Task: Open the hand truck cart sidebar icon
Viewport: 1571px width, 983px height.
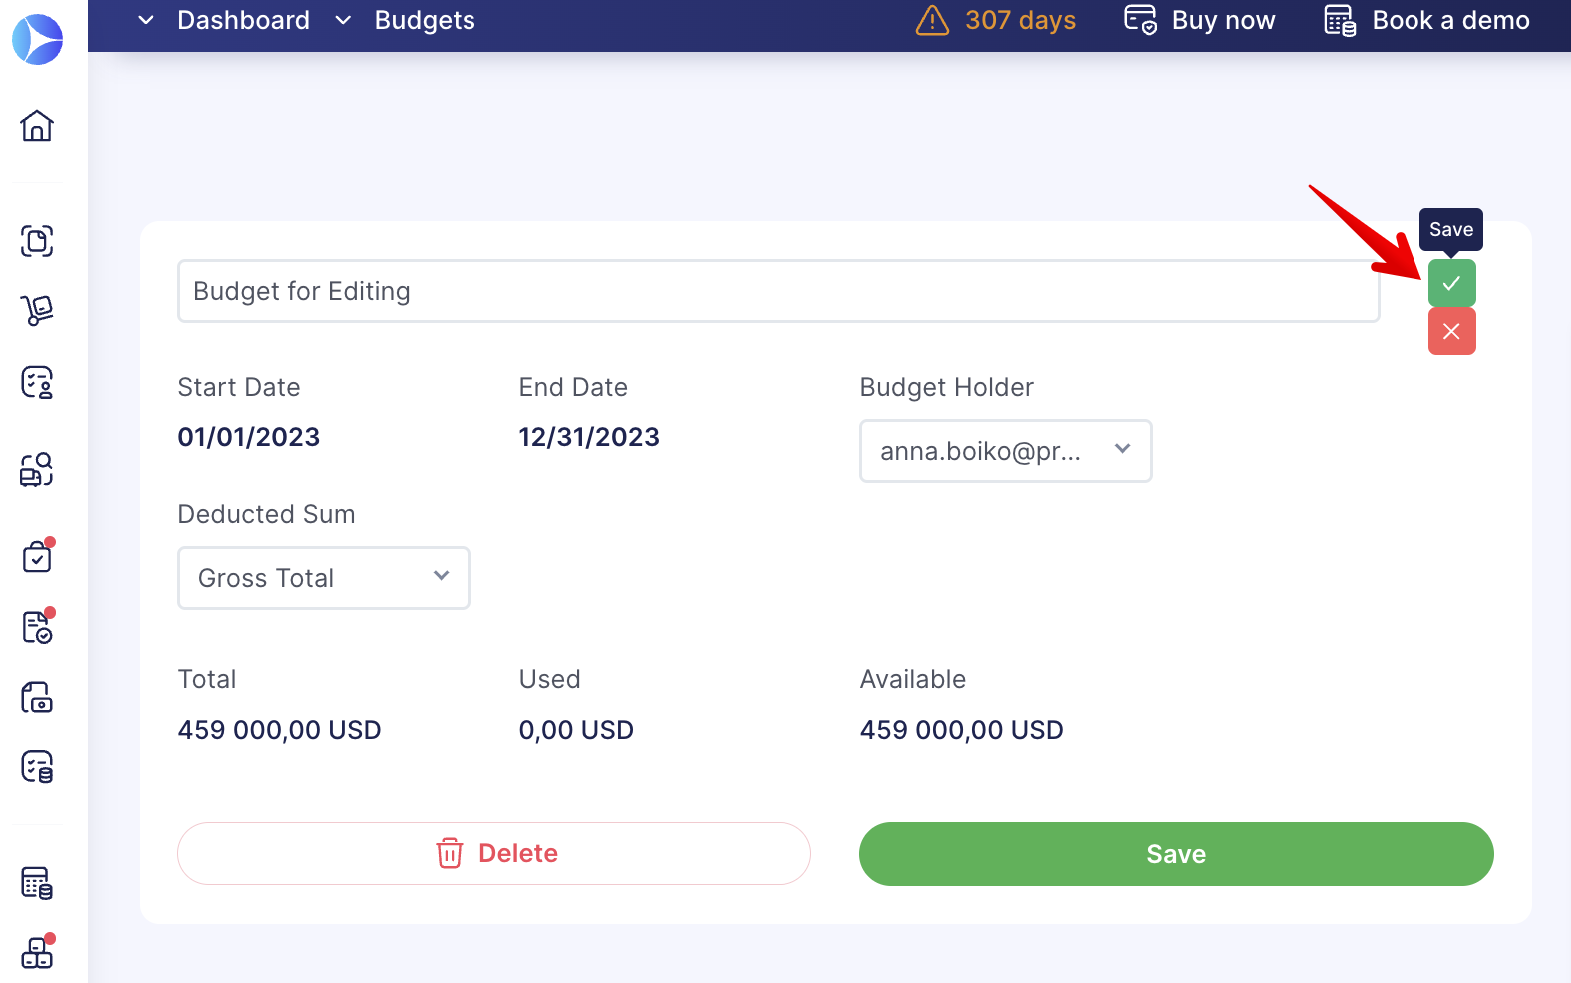Action: click(x=37, y=311)
